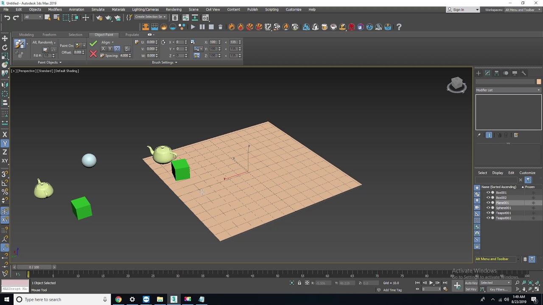Screen dimensions: 543x305
Task: Open the Rendering menu
Action: [174, 9]
